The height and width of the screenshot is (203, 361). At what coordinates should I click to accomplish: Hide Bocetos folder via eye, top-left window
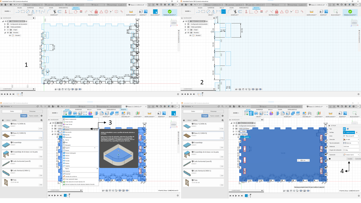(8, 32)
